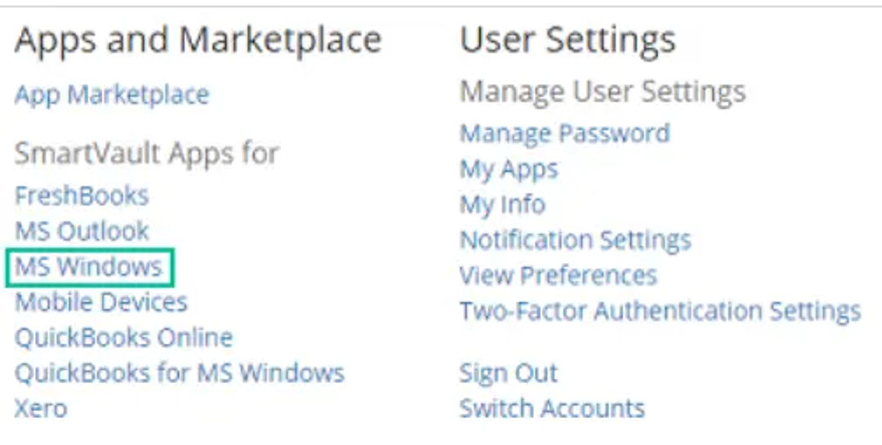Open My Apps
882x445 pixels.
tap(509, 169)
